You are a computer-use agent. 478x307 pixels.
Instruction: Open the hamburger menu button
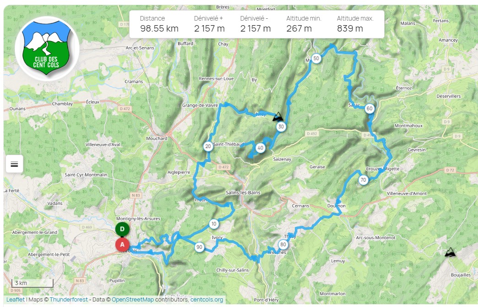(14, 164)
